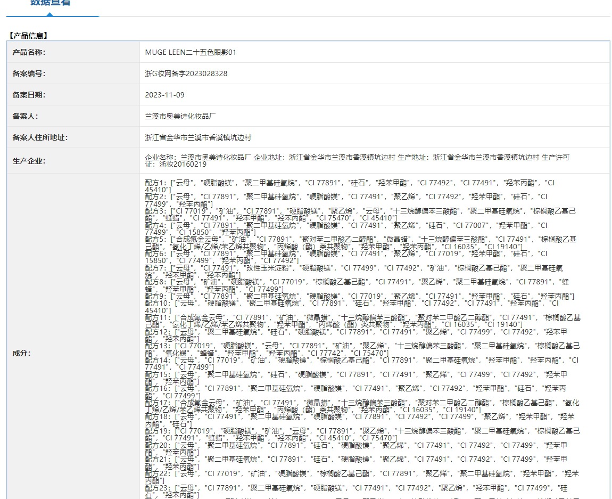Click address value in 备案人住所地址 row
The width and height of the screenshot is (612, 499).
point(198,137)
